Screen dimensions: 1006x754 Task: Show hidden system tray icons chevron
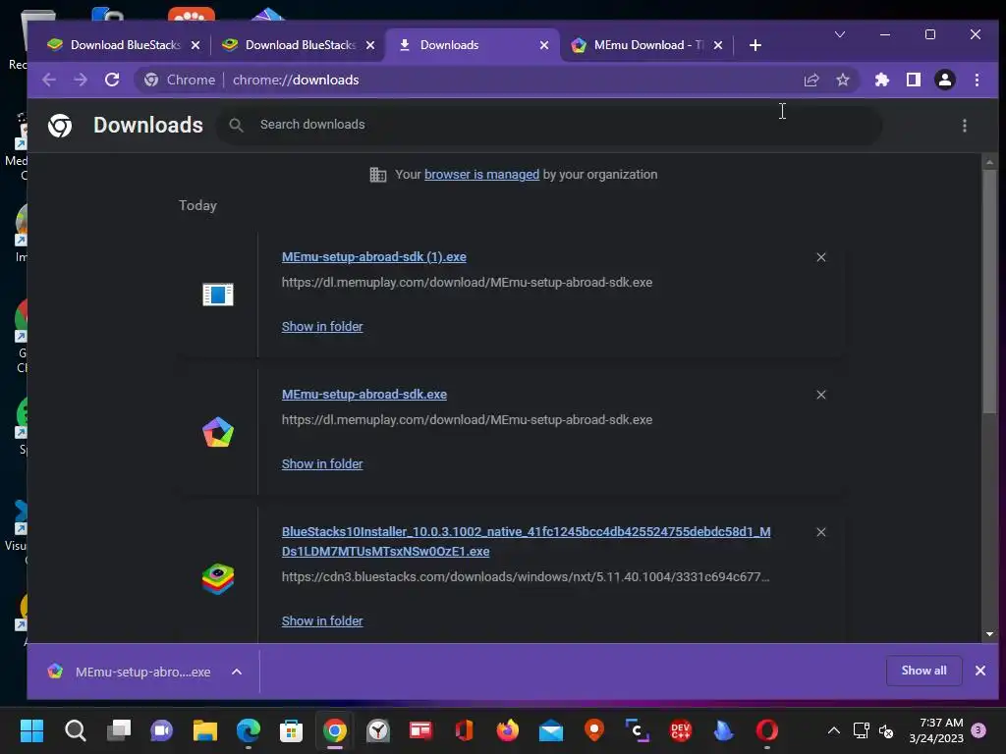833,730
